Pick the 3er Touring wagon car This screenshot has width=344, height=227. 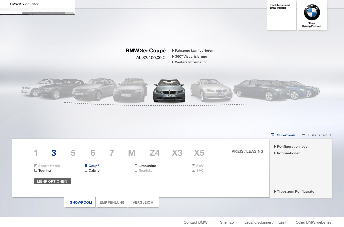(x=130, y=90)
